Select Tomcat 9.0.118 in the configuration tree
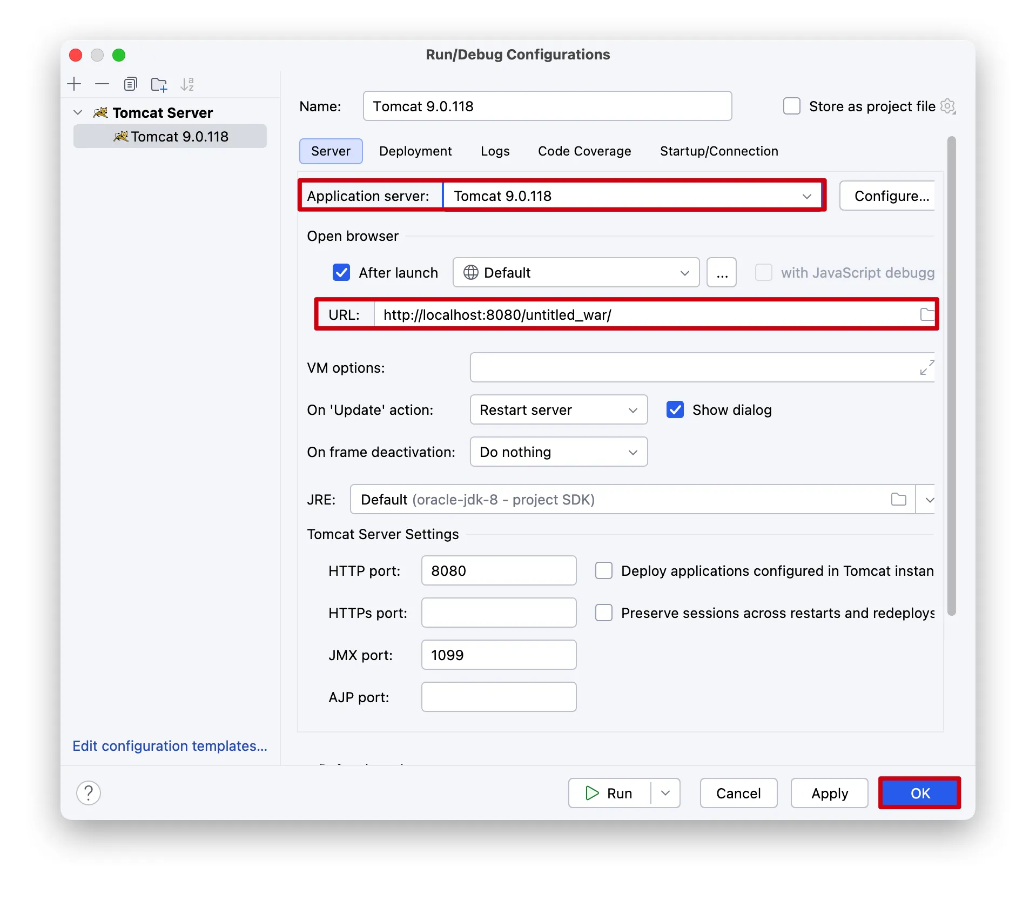The width and height of the screenshot is (1036, 901). [x=170, y=136]
